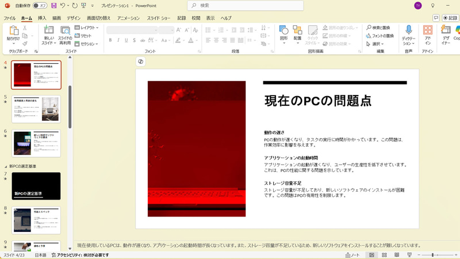Select slide 8 thumbnail
Screen dimensions: 460x259
pyautogui.click(x=36, y=220)
